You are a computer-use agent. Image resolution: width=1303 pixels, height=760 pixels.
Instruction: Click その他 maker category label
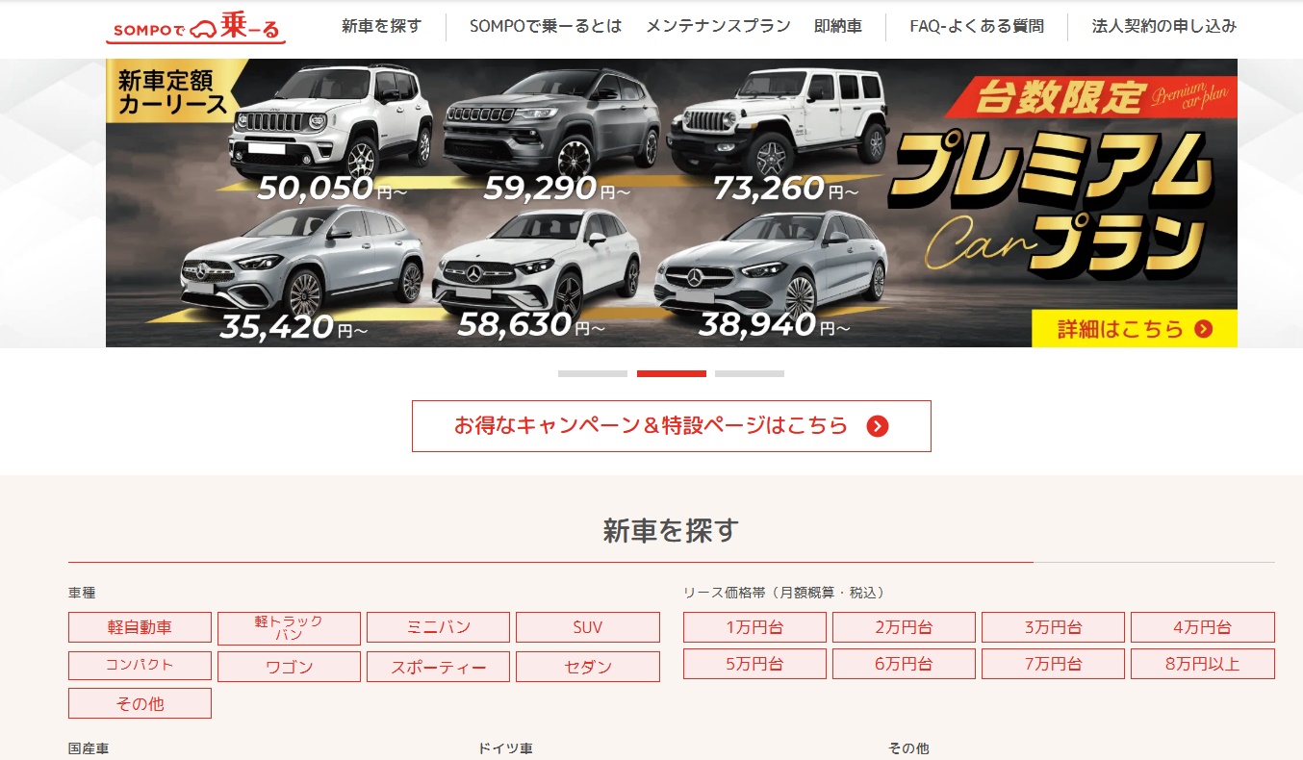click(908, 748)
